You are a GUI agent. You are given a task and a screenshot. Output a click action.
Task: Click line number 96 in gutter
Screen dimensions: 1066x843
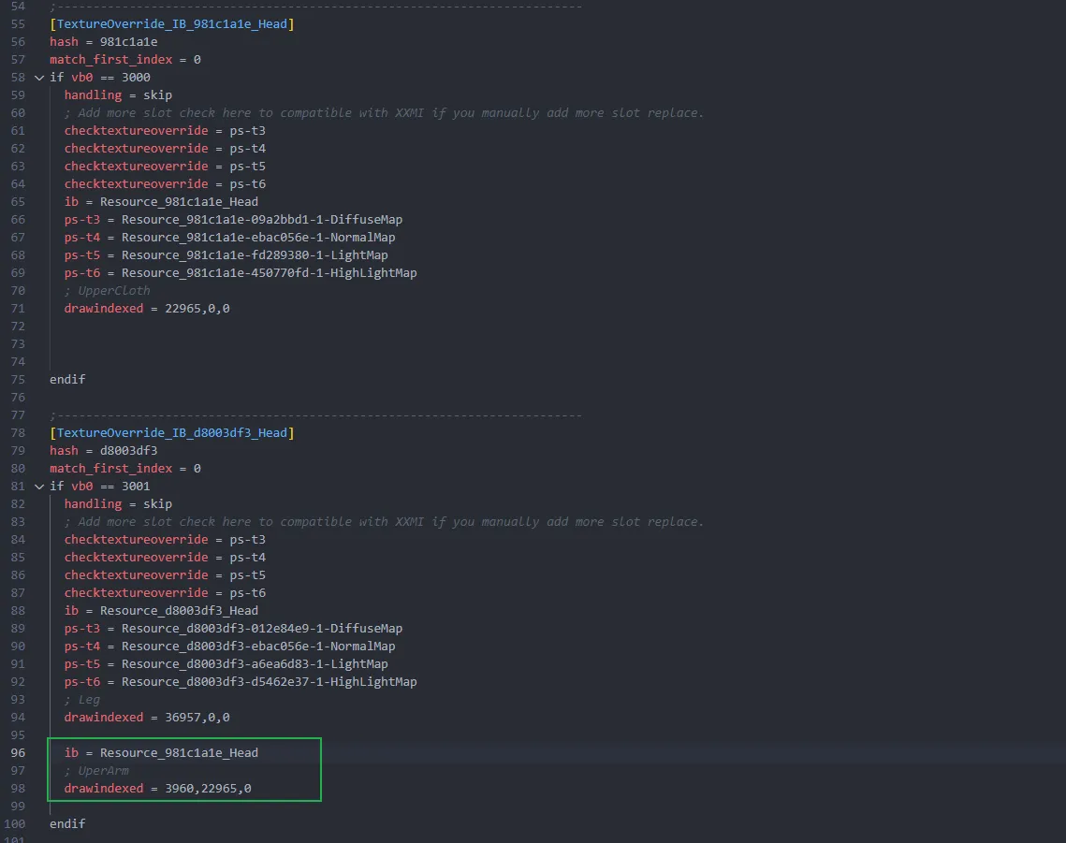tap(18, 752)
